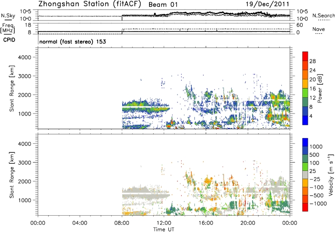Click the 'Nave' legend label
The image size is (335, 232).
(318, 29)
